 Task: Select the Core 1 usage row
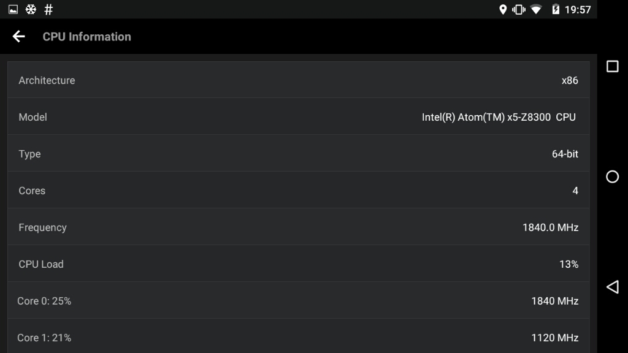[x=298, y=338]
